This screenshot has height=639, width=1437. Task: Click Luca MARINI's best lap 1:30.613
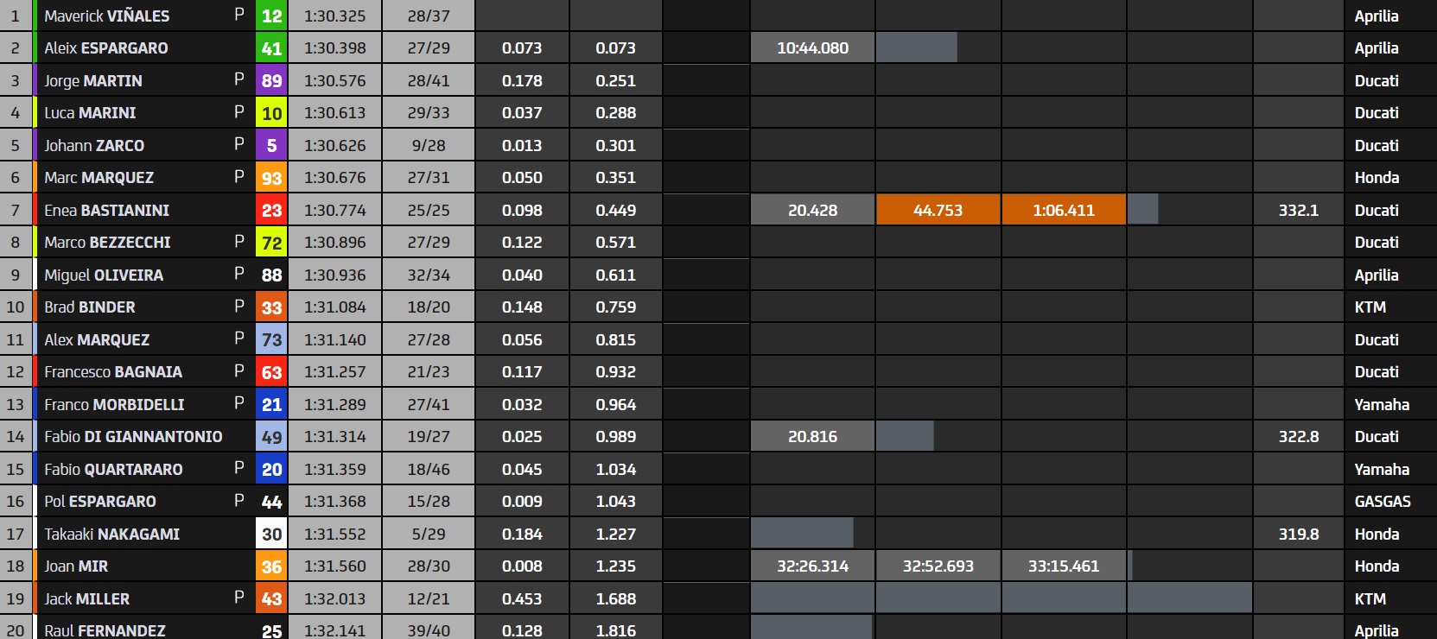pyautogui.click(x=334, y=113)
